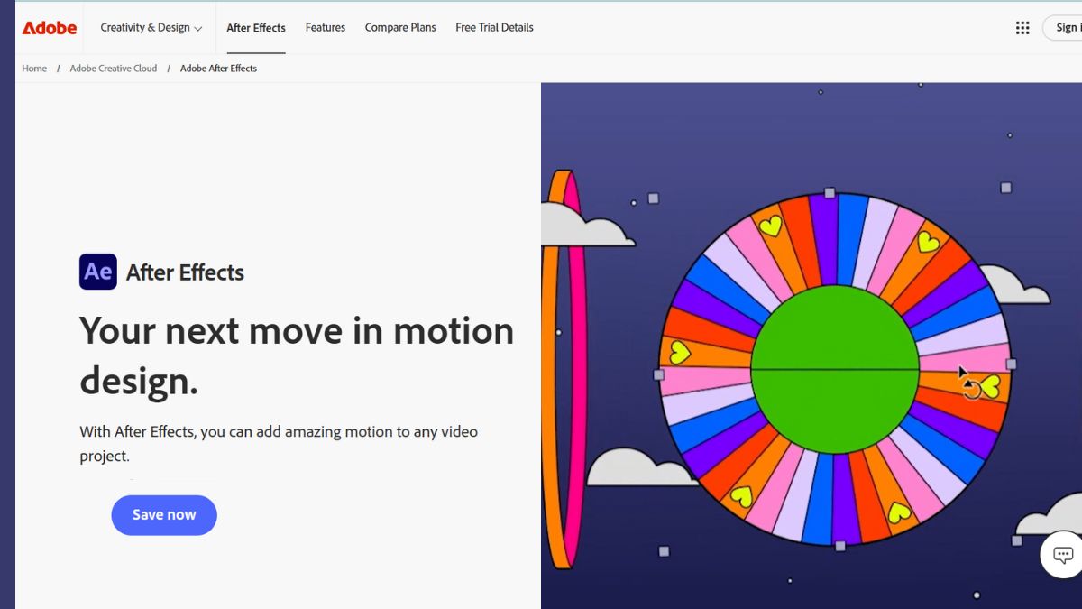1082x609 pixels.
Task: Open the apps grid icon
Action: tap(1022, 28)
